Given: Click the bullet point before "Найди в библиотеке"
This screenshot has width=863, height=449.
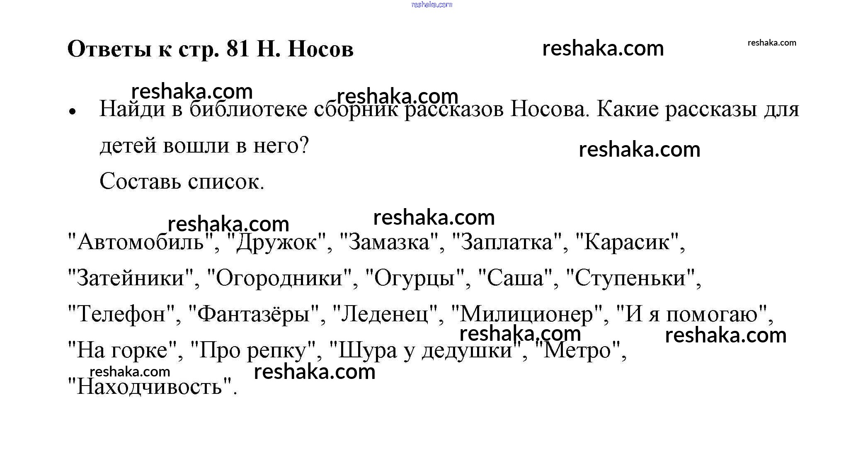Looking at the screenshot, I should click(x=73, y=112).
